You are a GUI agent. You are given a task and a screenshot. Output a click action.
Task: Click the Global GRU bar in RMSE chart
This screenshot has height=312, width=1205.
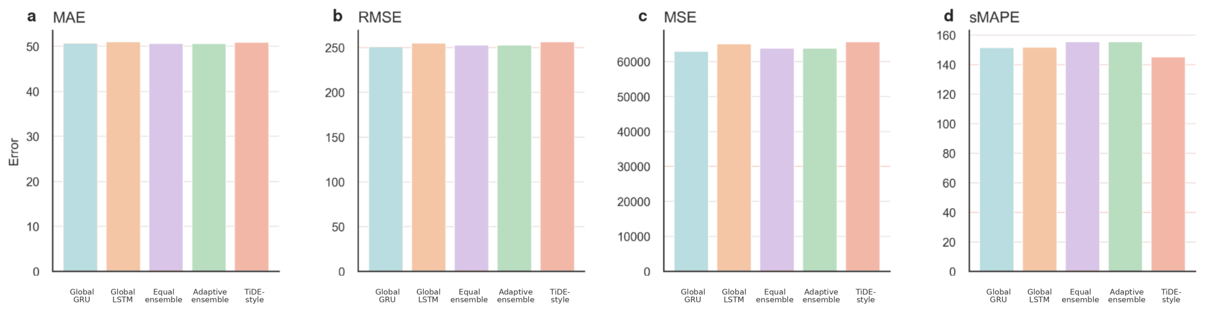pyautogui.click(x=386, y=159)
